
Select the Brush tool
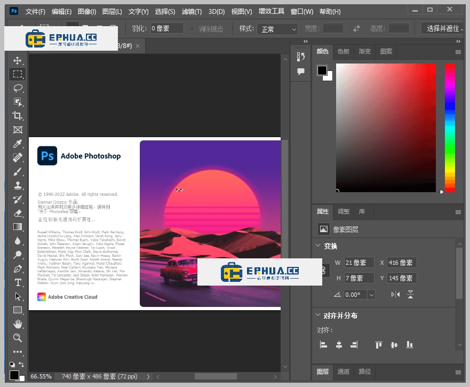coord(18,171)
